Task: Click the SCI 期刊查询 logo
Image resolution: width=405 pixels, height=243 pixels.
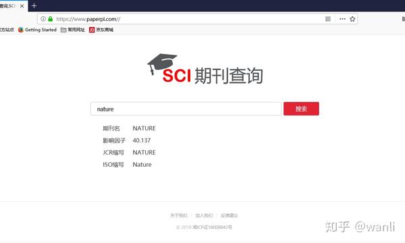Action: (205, 69)
